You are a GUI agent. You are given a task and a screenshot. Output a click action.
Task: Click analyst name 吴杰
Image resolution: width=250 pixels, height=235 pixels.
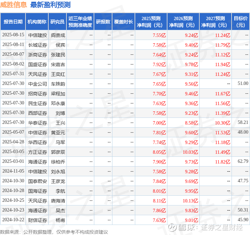[x=60, y=210]
